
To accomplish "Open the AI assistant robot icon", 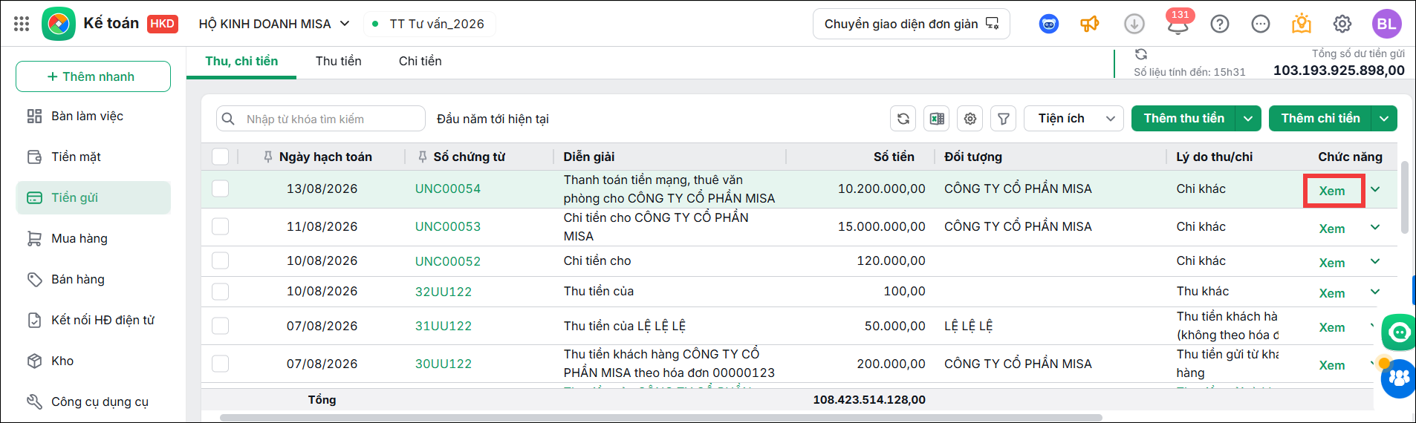I will (1049, 24).
